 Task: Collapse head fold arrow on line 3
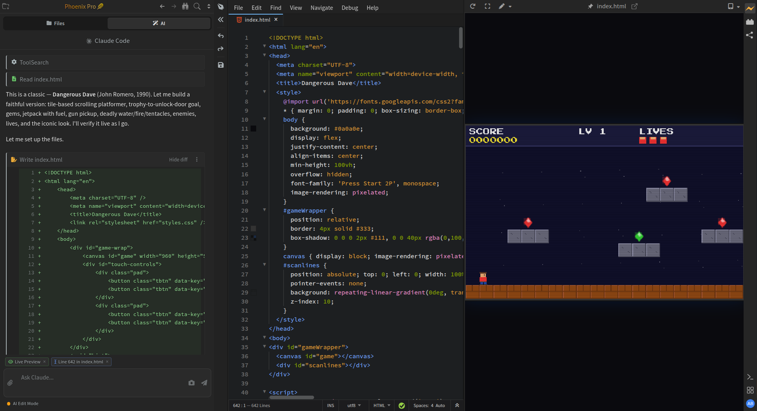pos(264,55)
